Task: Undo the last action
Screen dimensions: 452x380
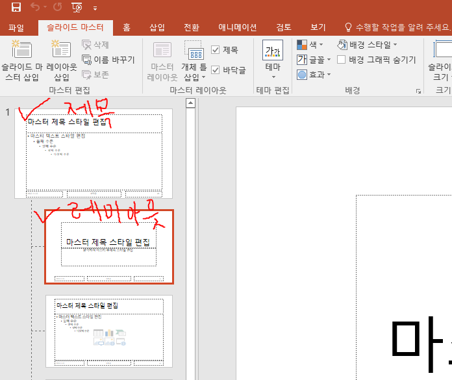Action: click(x=35, y=7)
